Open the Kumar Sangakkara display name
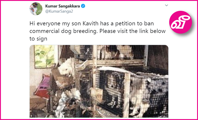Viewport: 198px width, 120px height. (62, 6)
